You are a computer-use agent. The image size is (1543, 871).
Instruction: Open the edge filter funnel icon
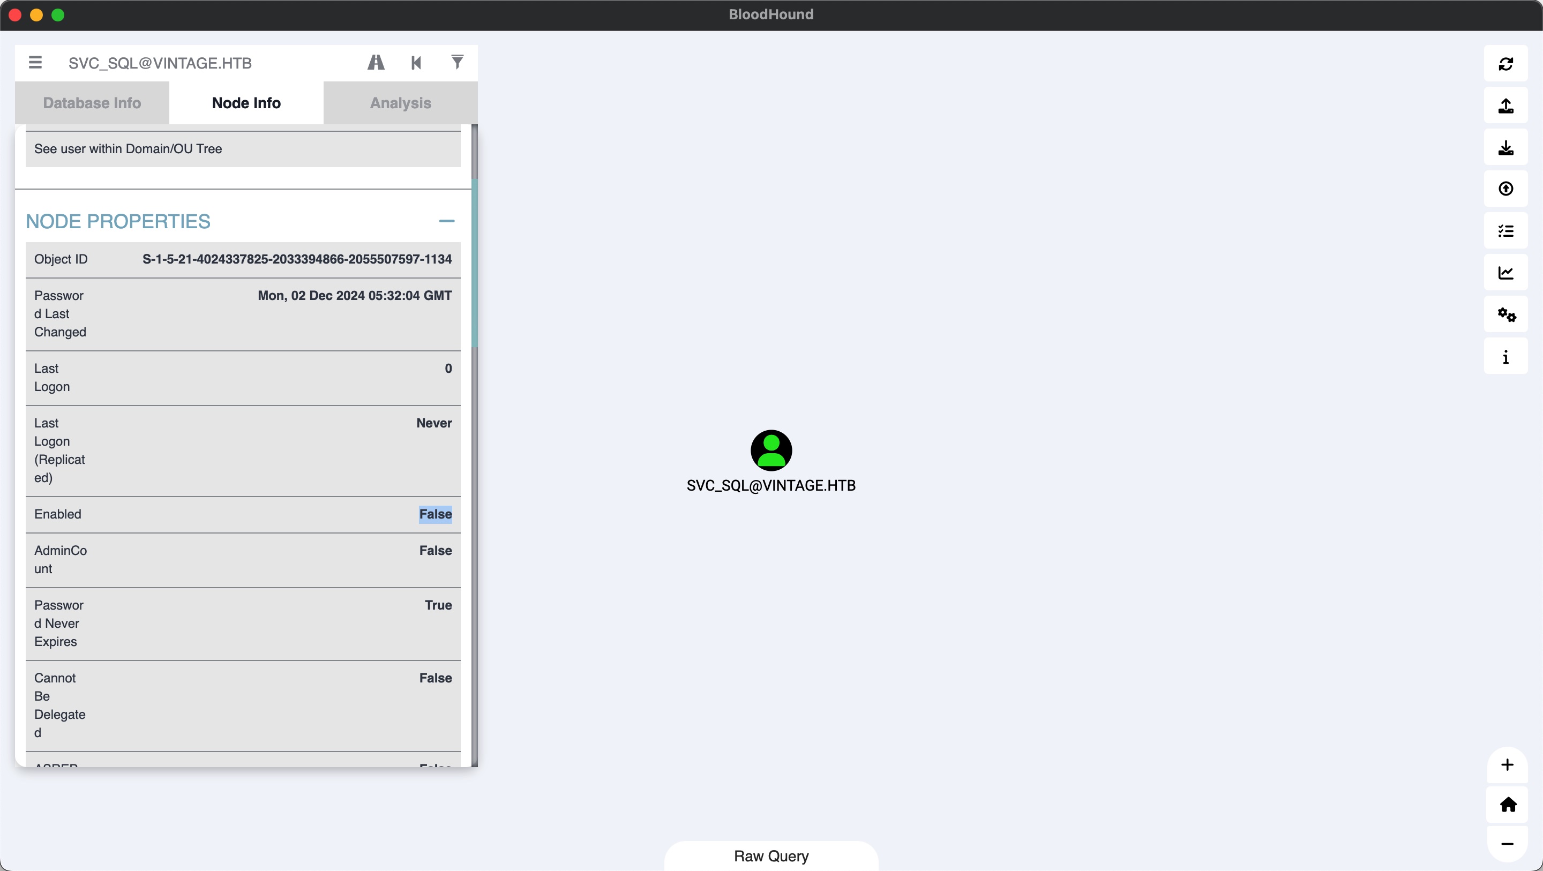[457, 62]
